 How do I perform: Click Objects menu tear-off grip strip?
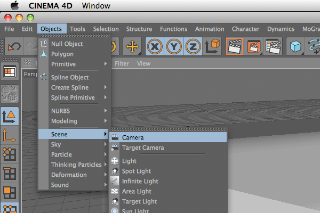(75, 36)
